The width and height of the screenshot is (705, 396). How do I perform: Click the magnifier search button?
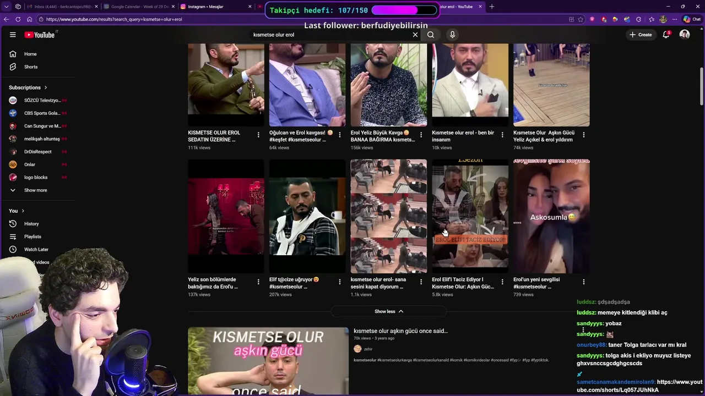(431, 35)
